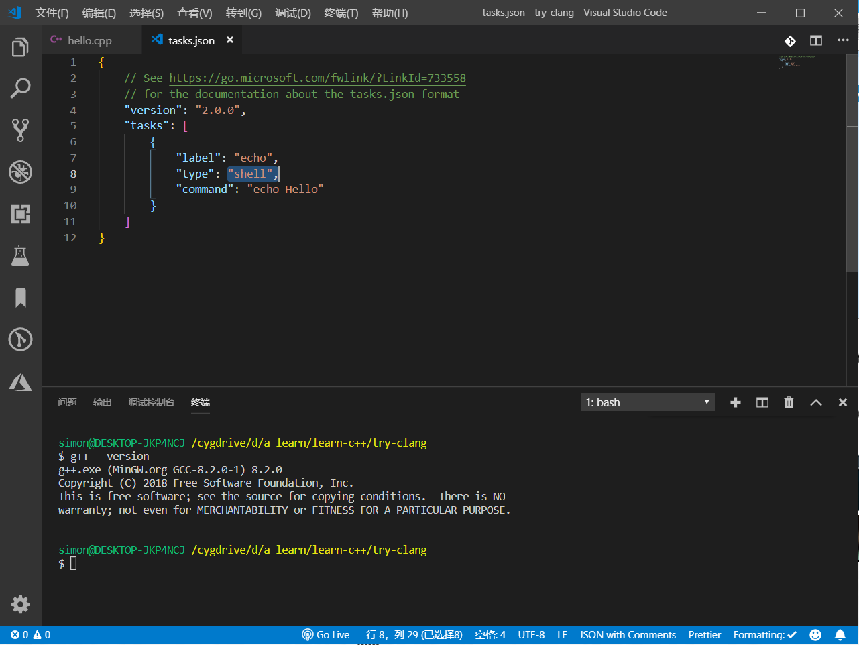
Task: Open the editor More Actions menu
Action: click(843, 41)
